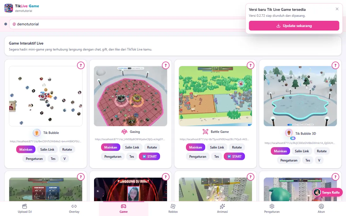The image size is (346, 216).
Task: Open Pengaturan for Battle Game
Action: click(x=198, y=156)
